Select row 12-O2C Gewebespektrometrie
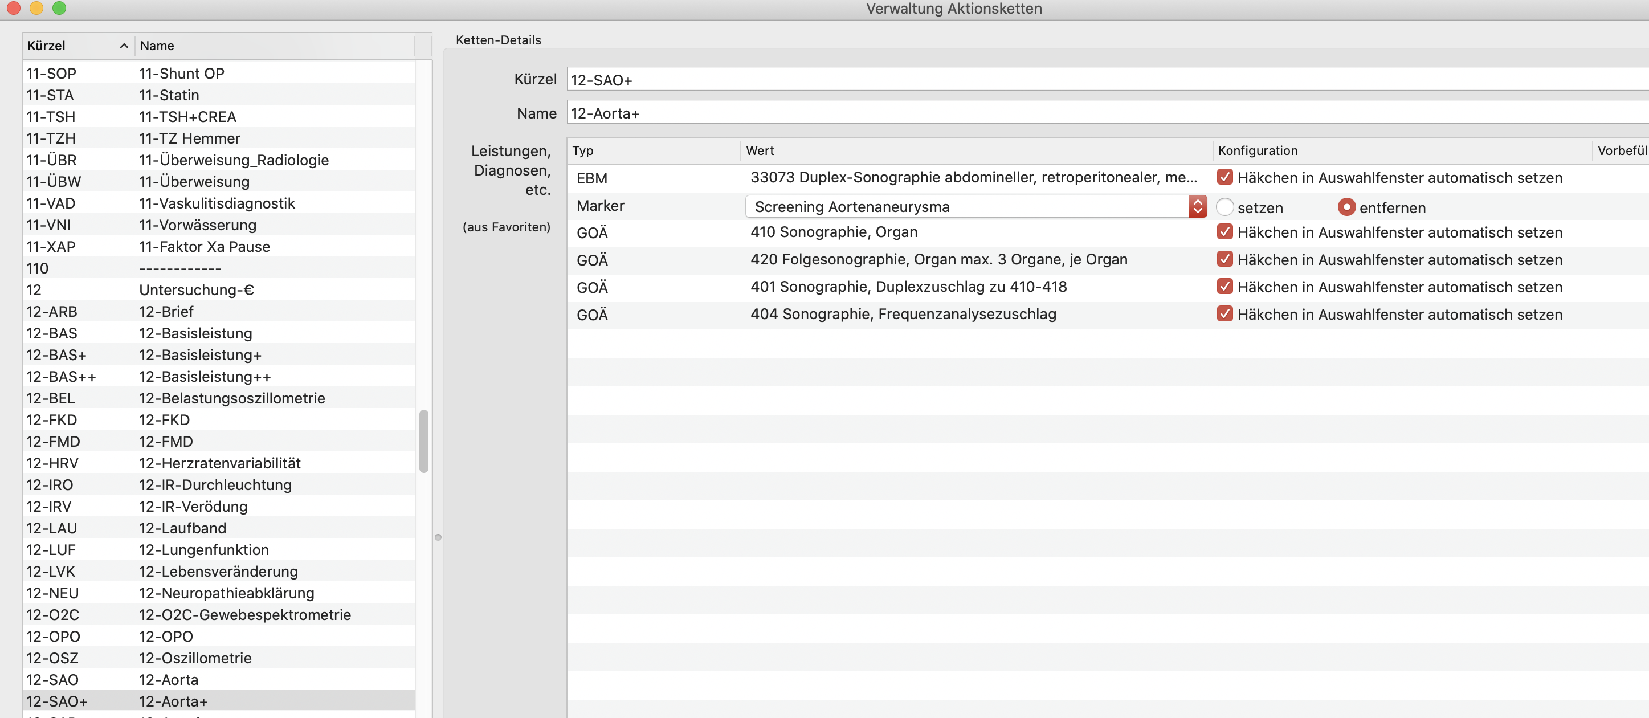Screen dimensions: 1649x718 click(219, 614)
